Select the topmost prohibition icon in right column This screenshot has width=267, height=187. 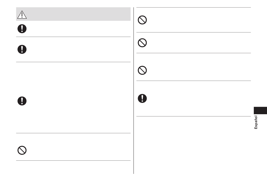pos(142,20)
